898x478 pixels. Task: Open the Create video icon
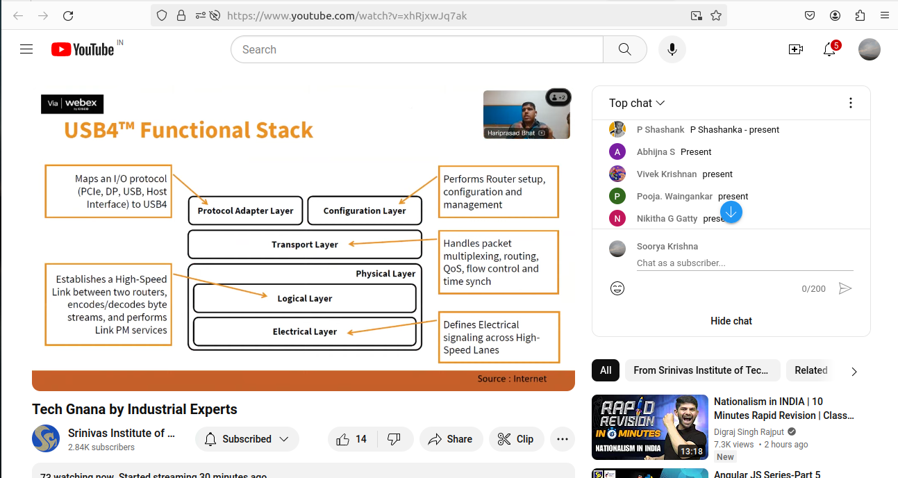coord(795,49)
